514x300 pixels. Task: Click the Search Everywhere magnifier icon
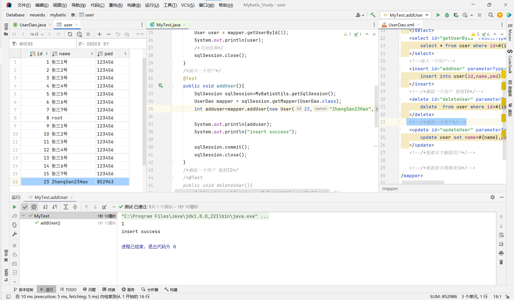491,15
